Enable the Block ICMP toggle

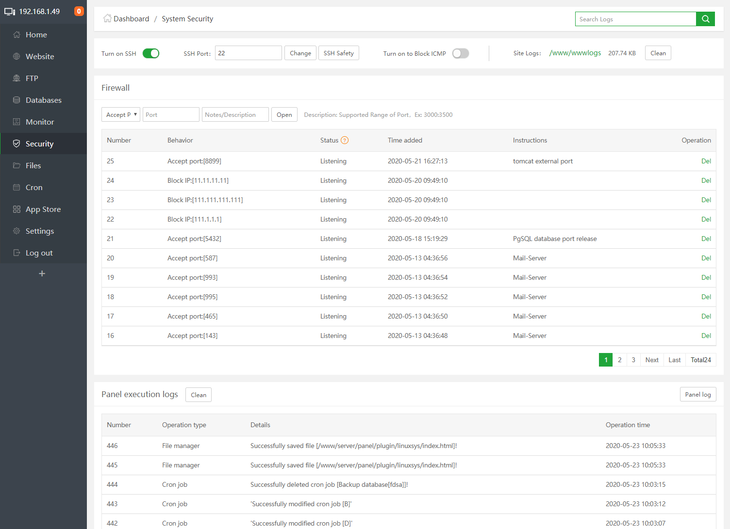(x=460, y=53)
